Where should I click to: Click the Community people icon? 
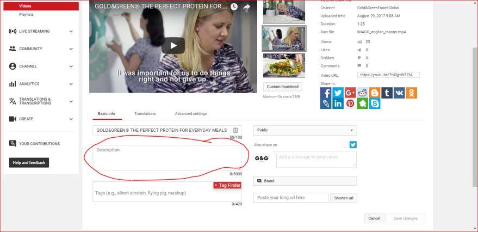[x=13, y=48]
